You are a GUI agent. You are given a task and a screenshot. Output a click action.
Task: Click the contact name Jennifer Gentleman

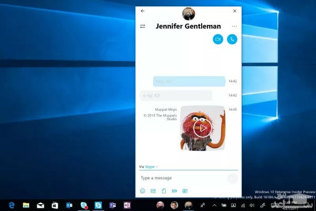click(188, 26)
